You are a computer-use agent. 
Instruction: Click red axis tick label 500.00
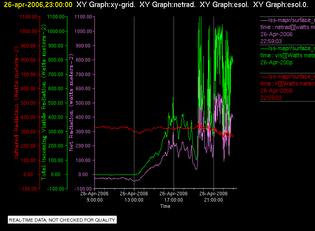click(28, 103)
